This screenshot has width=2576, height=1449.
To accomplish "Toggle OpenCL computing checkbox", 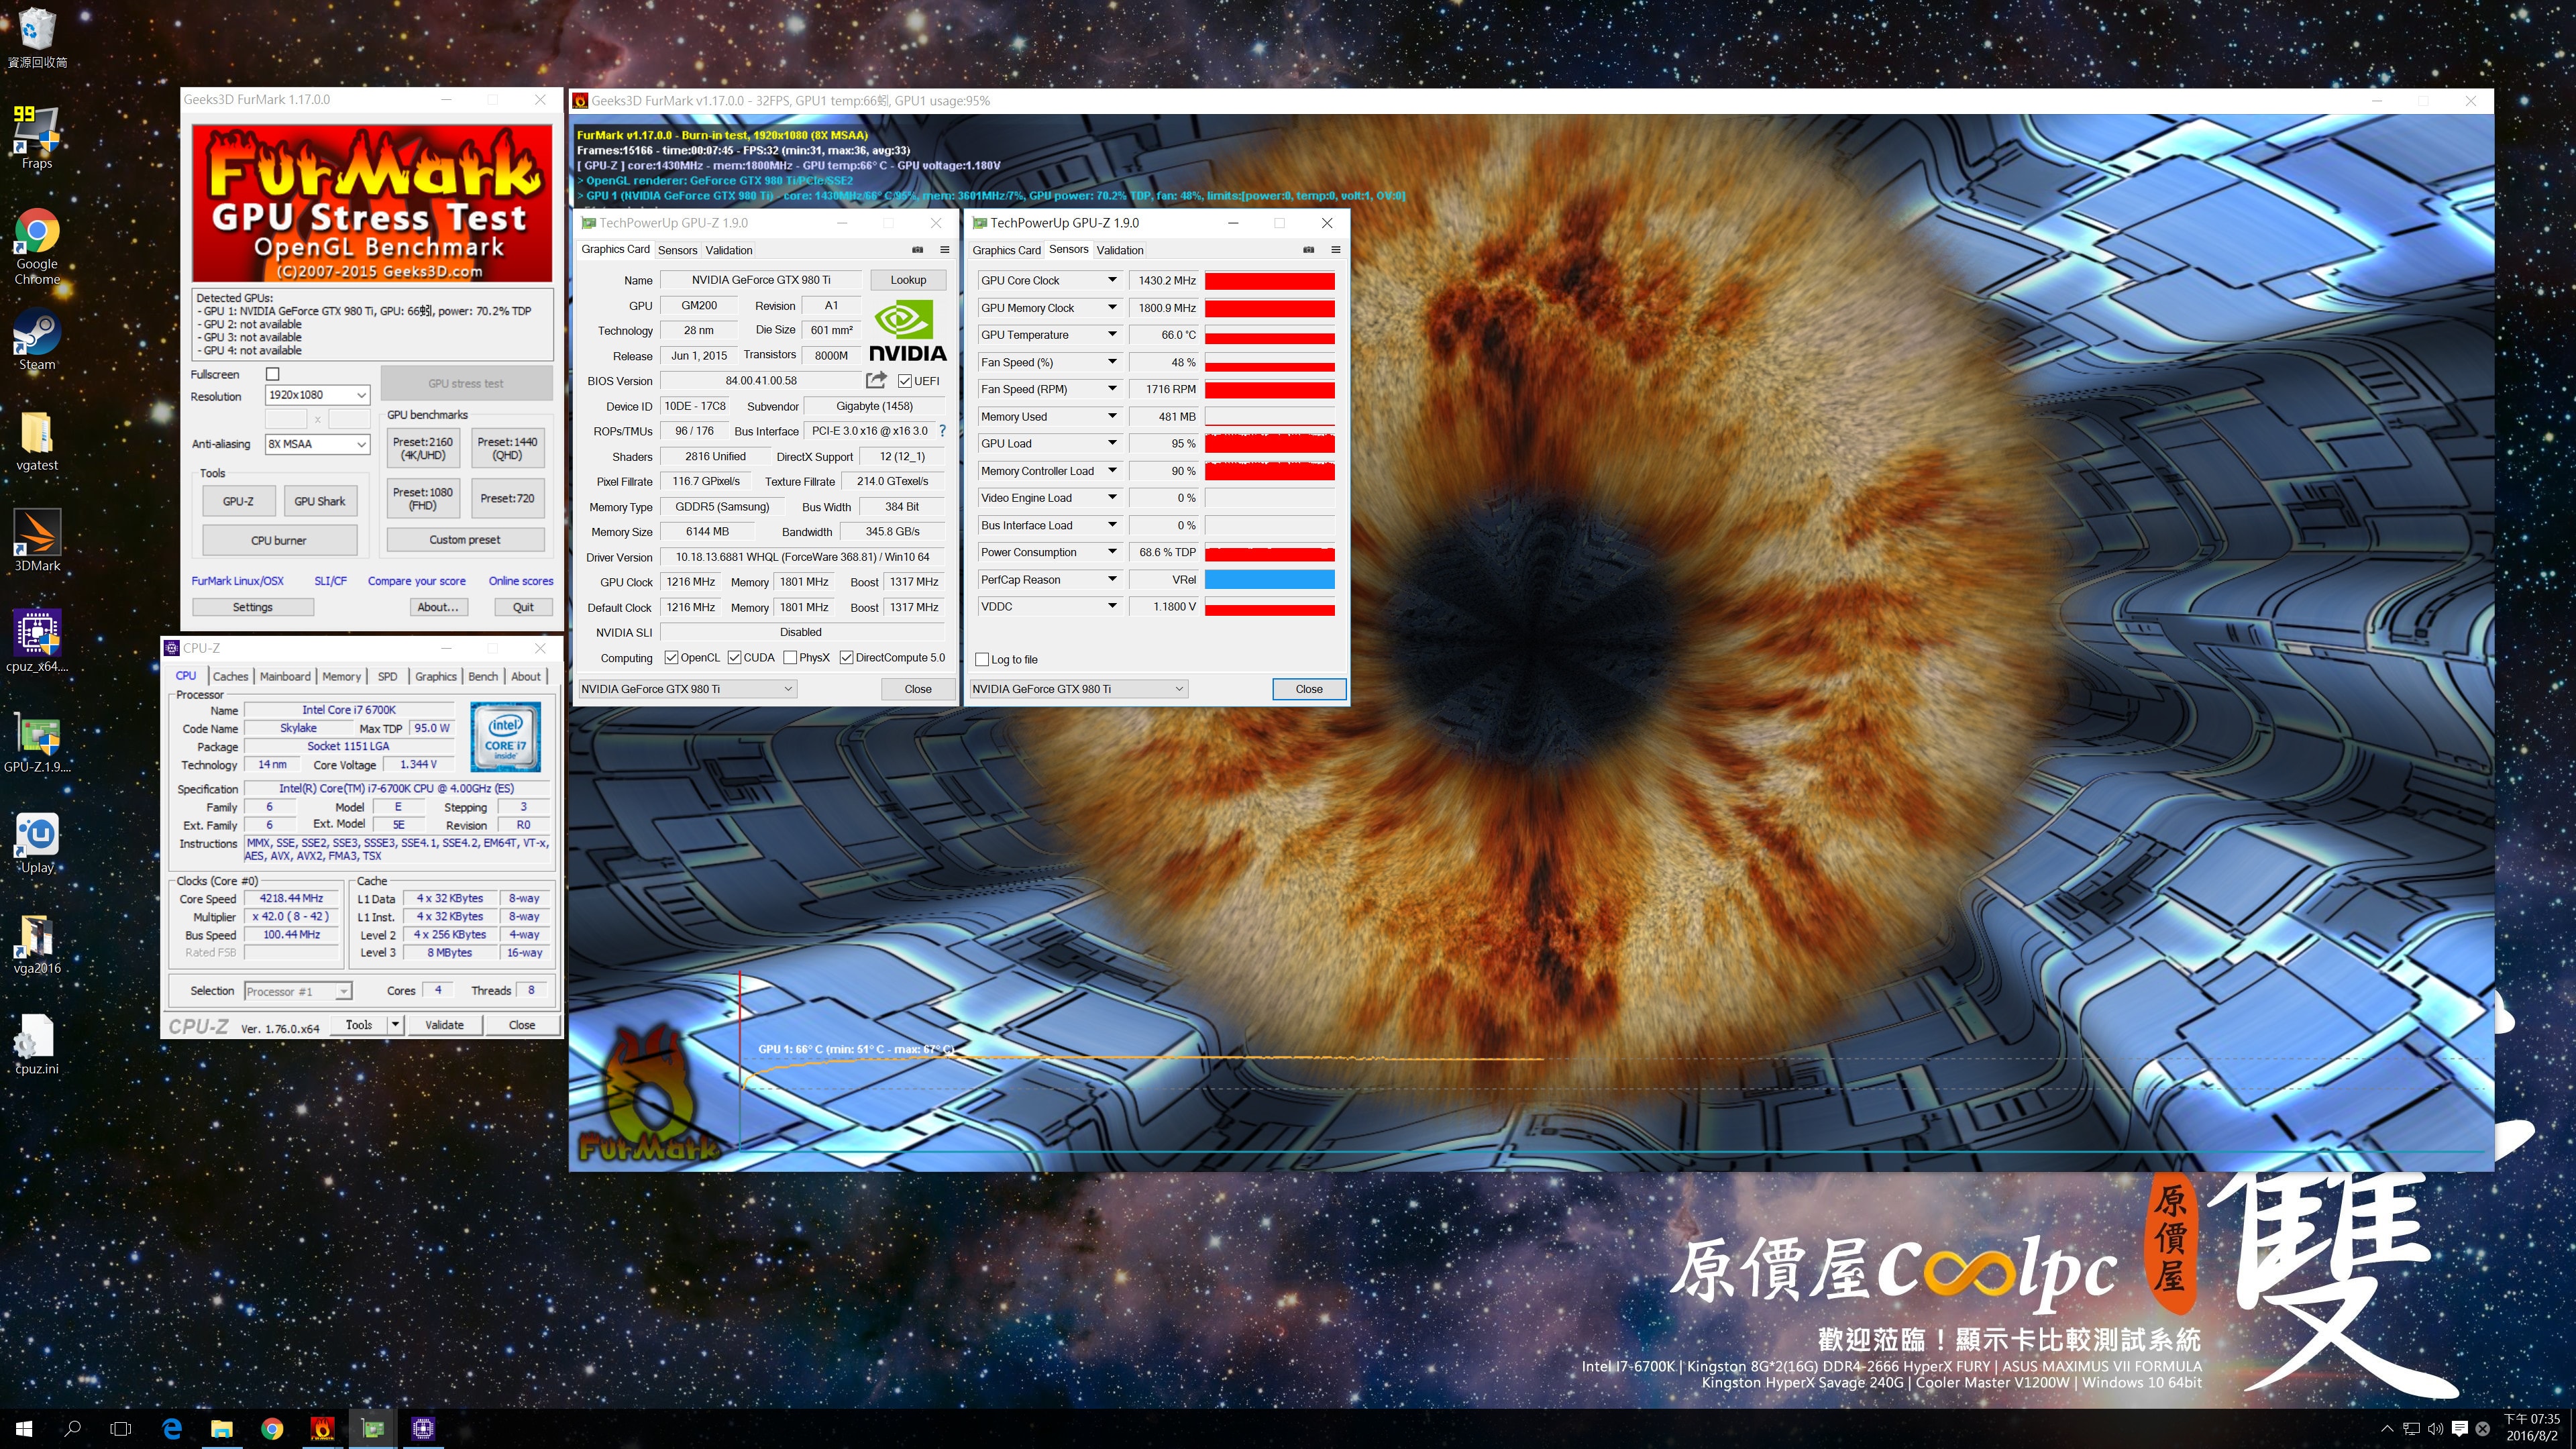I will point(672,657).
